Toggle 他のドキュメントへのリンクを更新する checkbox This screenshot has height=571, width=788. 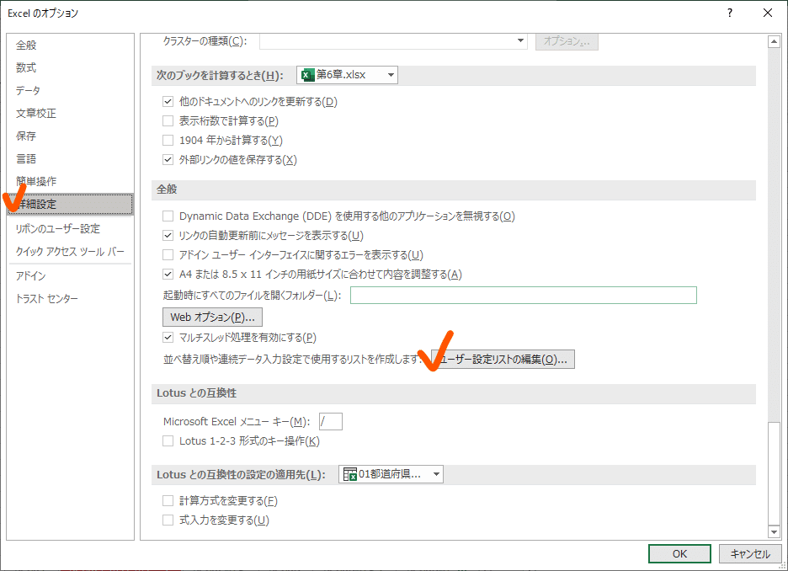coord(168,102)
